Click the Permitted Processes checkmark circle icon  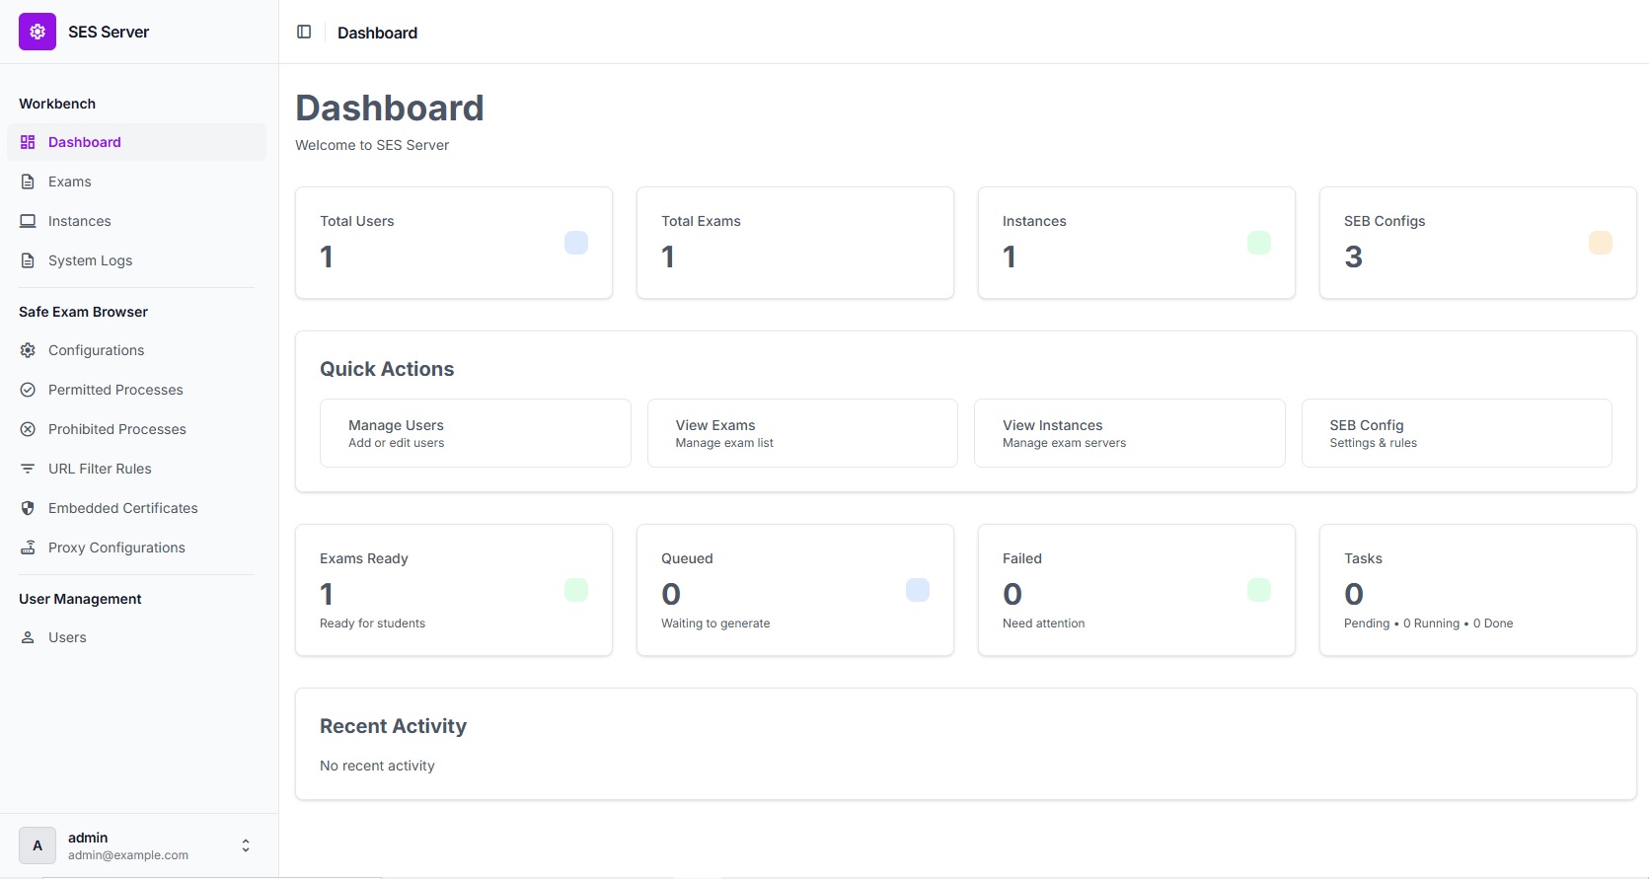click(28, 390)
